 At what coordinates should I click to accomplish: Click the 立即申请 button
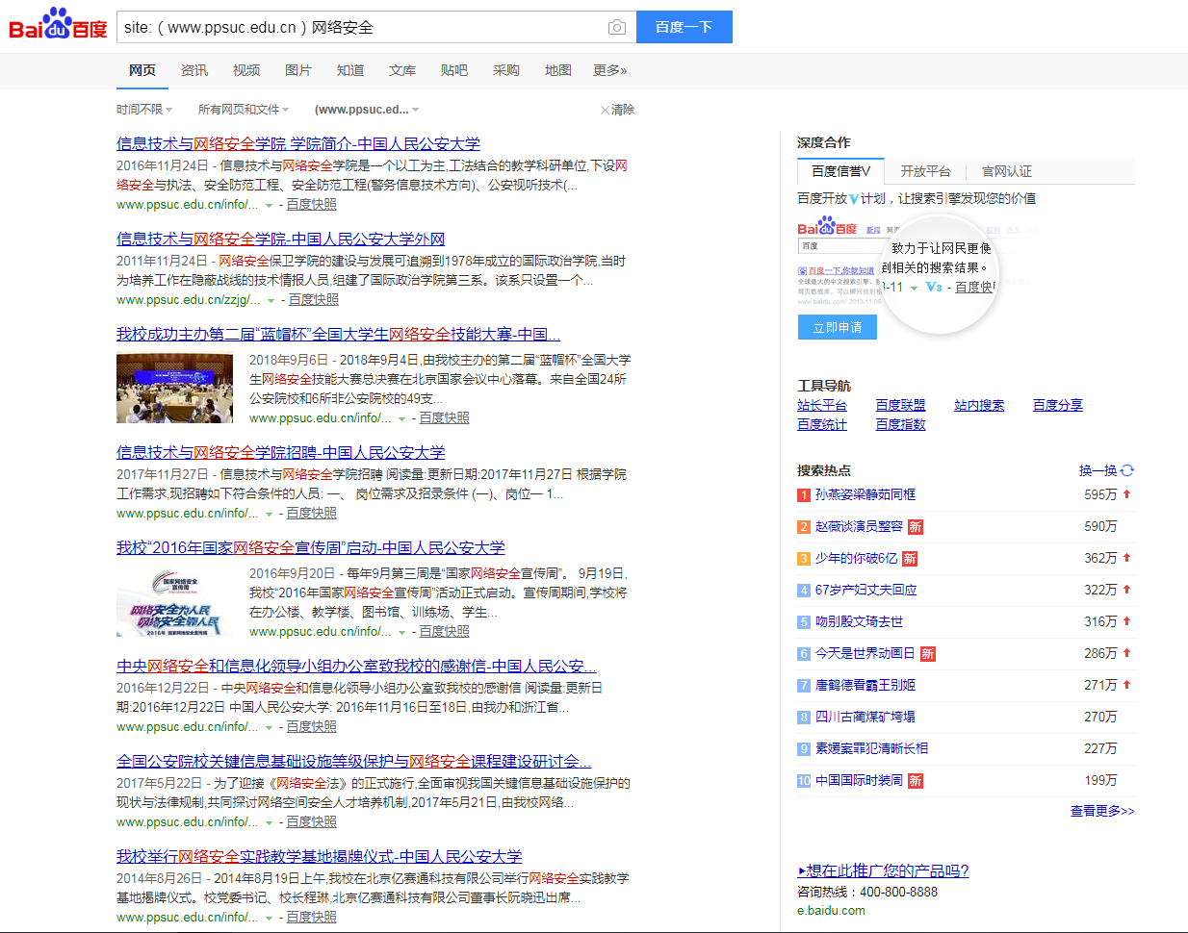838,327
